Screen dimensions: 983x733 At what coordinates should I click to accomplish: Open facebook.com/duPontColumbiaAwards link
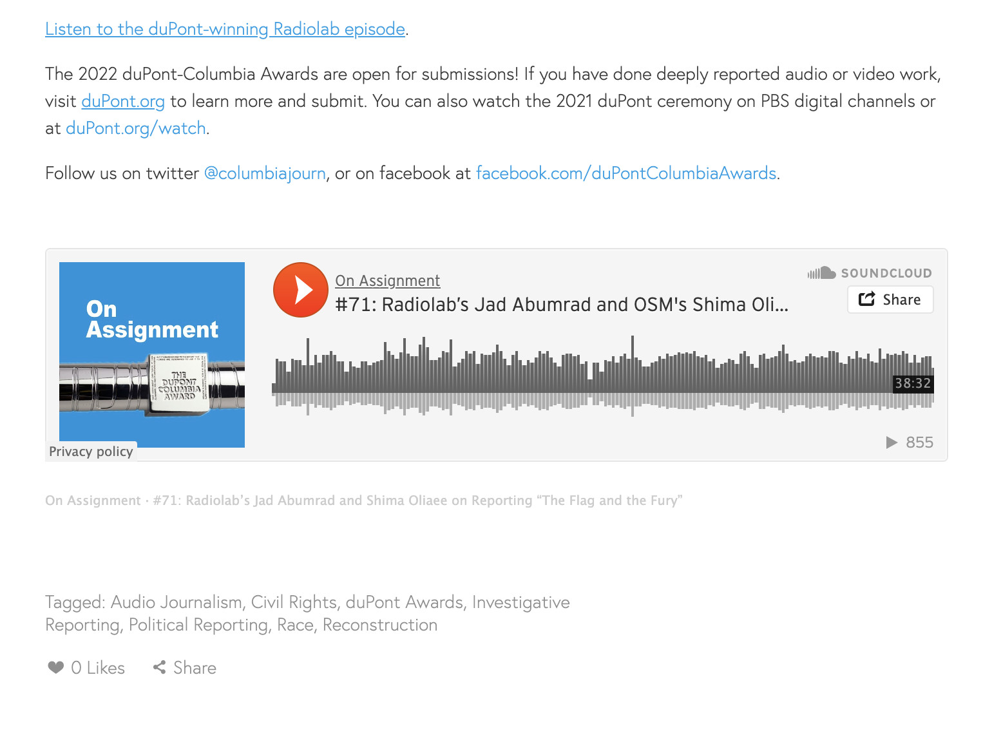tap(626, 173)
